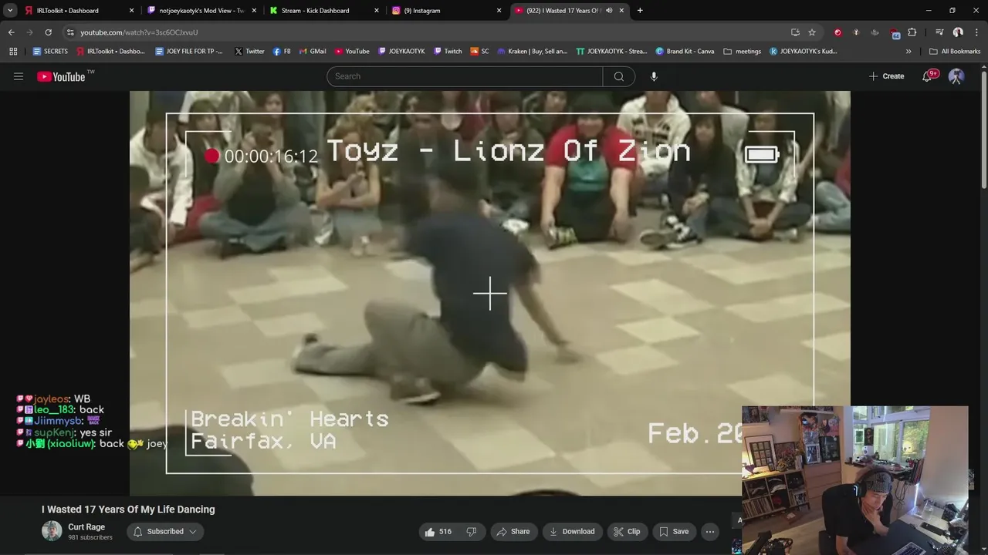Open the meetings bookmark folder
The image size is (988, 555).
[743, 51]
